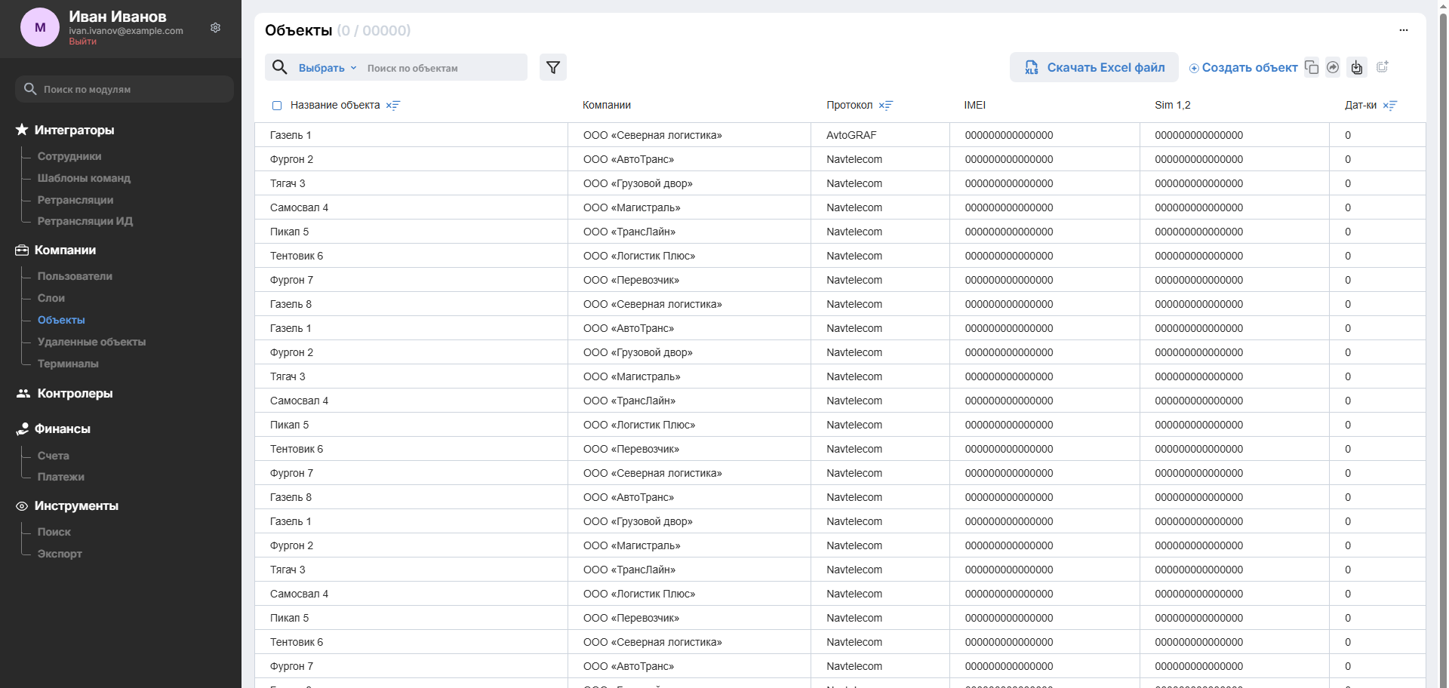1449x688 pixels.
Task: Clear sorting on Название объекта column
Action: point(393,106)
